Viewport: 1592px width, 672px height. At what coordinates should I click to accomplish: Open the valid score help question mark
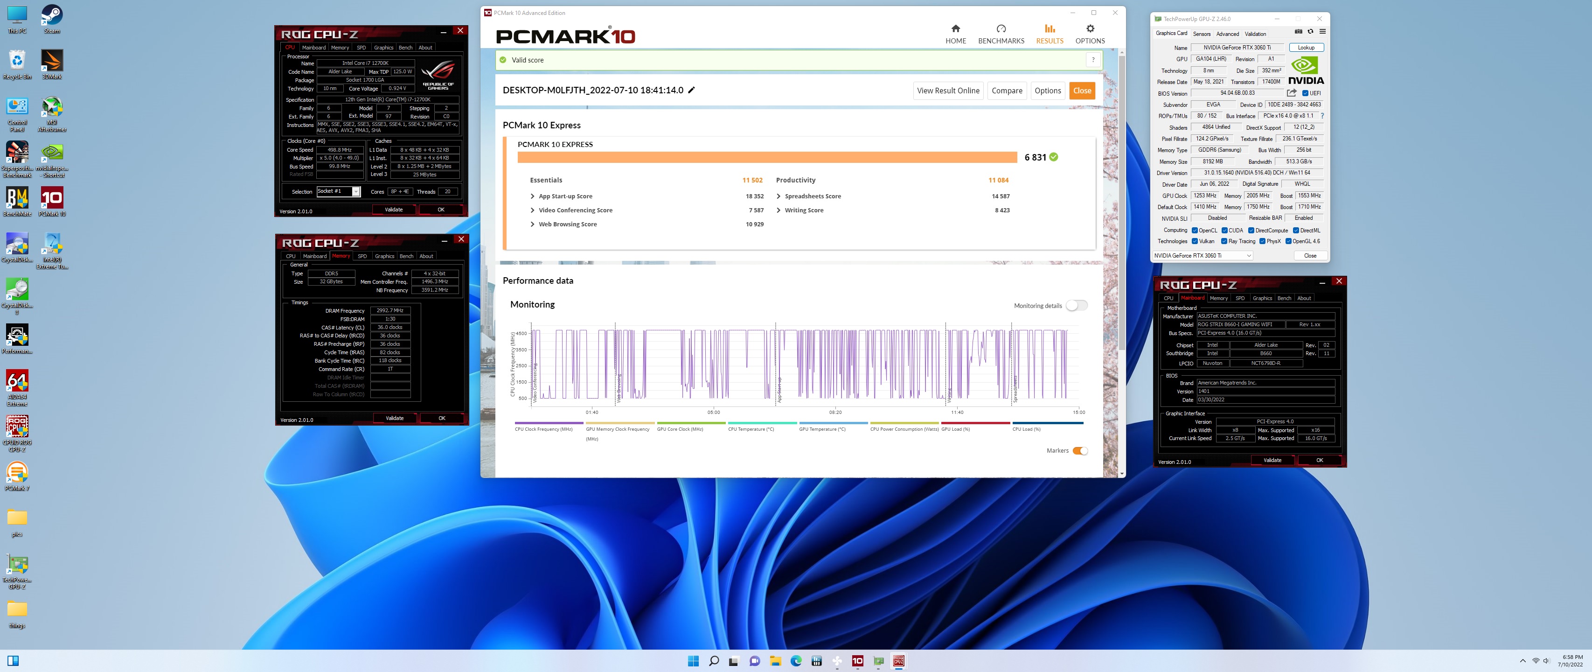tap(1092, 60)
